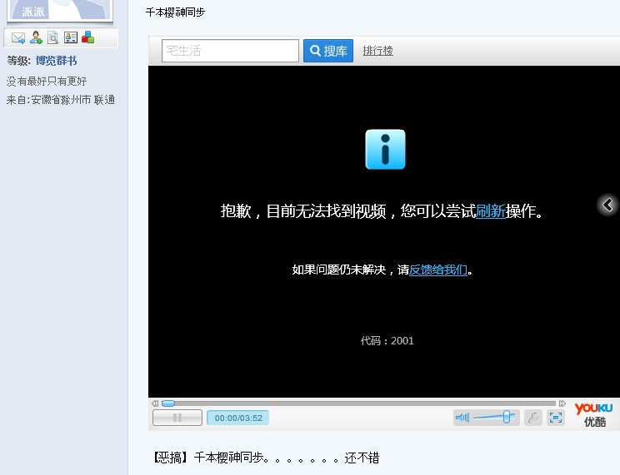Click the 来自:安徽省滁州市 联通 location text
Screen dimensions: 620x475
61,100
